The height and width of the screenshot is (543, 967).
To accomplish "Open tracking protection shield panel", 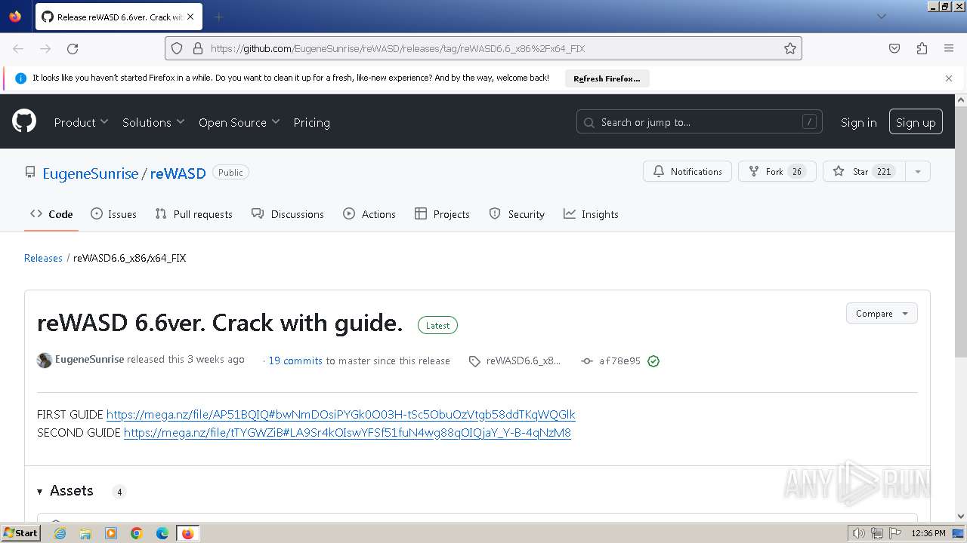I will tap(177, 48).
